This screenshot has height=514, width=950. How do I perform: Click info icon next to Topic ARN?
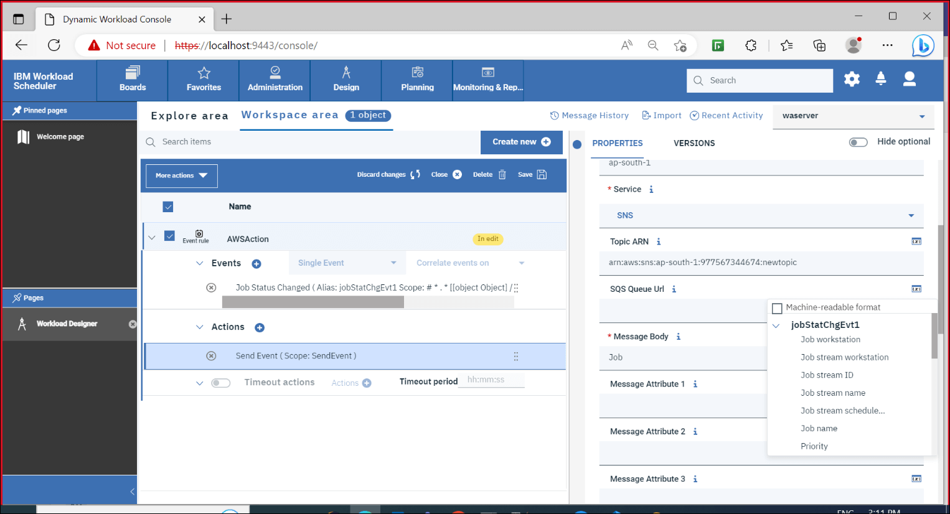tap(659, 241)
